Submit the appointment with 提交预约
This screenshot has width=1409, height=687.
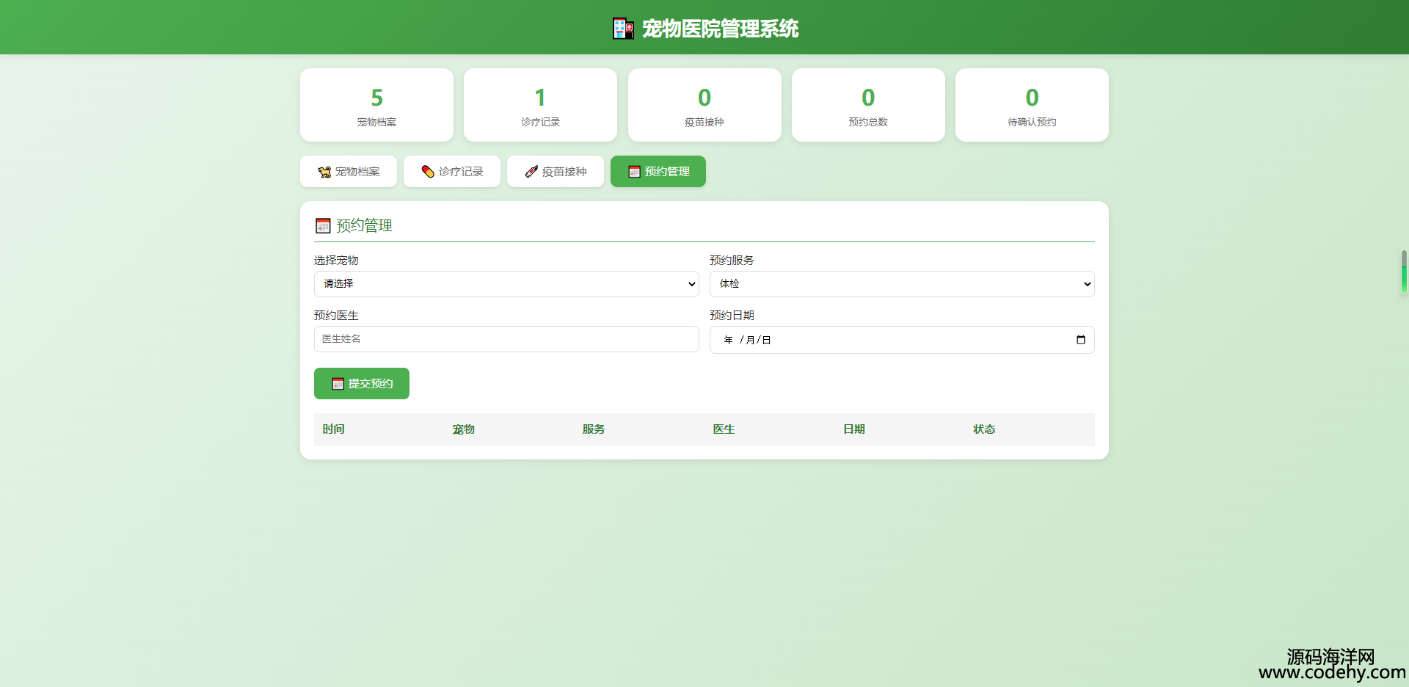click(362, 384)
